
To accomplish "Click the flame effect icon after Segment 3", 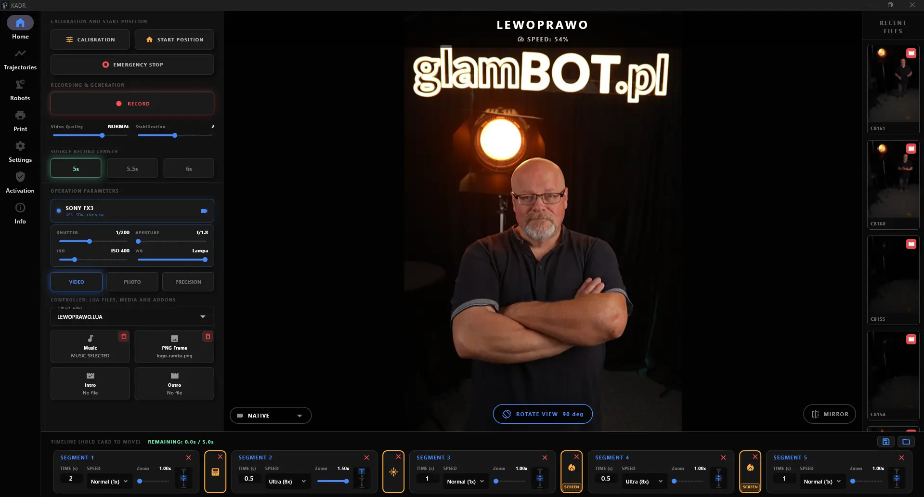I will click(x=572, y=468).
